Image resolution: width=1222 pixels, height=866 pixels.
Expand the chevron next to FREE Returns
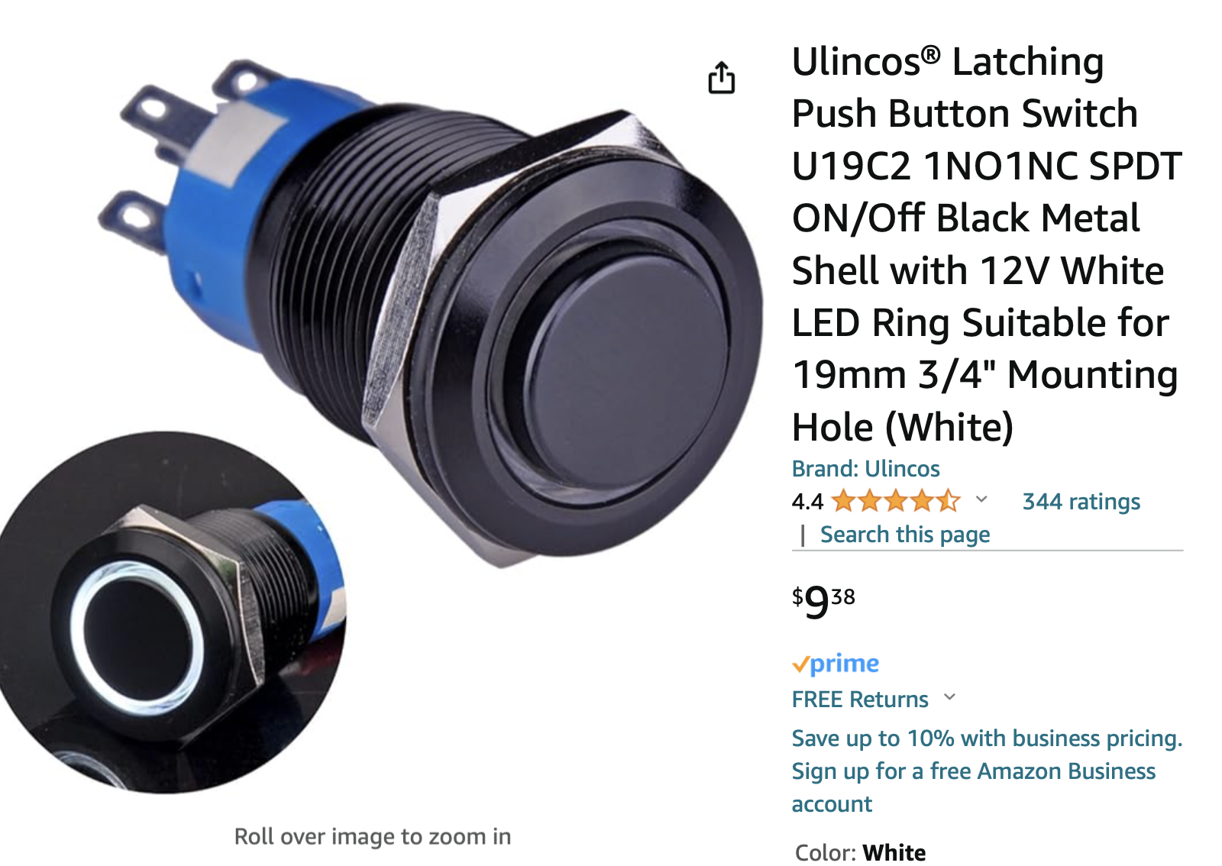(949, 696)
